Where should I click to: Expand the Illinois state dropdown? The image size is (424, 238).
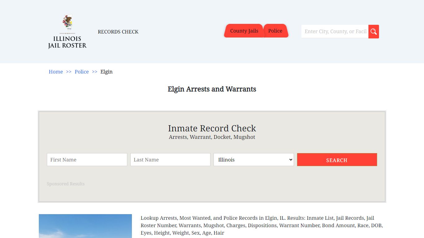pyautogui.click(x=254, y=160)
